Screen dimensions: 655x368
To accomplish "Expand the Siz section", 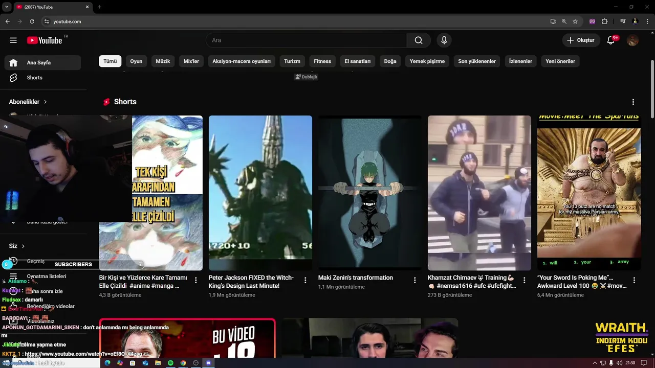I will coord(17,246).
